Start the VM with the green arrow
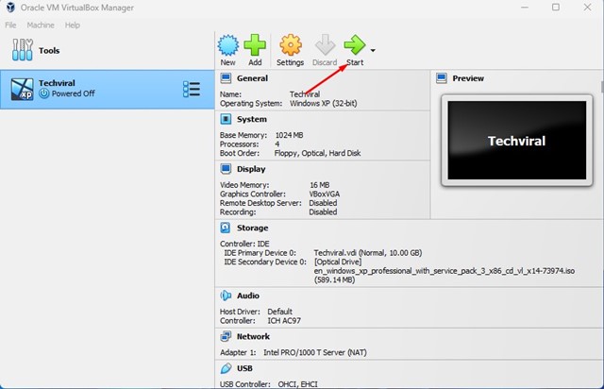The width and height of the screenshot is (604, 389). 355,45
